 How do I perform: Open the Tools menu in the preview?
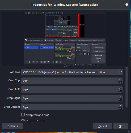(58, 13)
